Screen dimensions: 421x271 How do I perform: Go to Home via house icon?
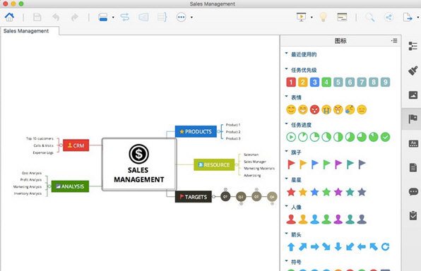[9, 17]
